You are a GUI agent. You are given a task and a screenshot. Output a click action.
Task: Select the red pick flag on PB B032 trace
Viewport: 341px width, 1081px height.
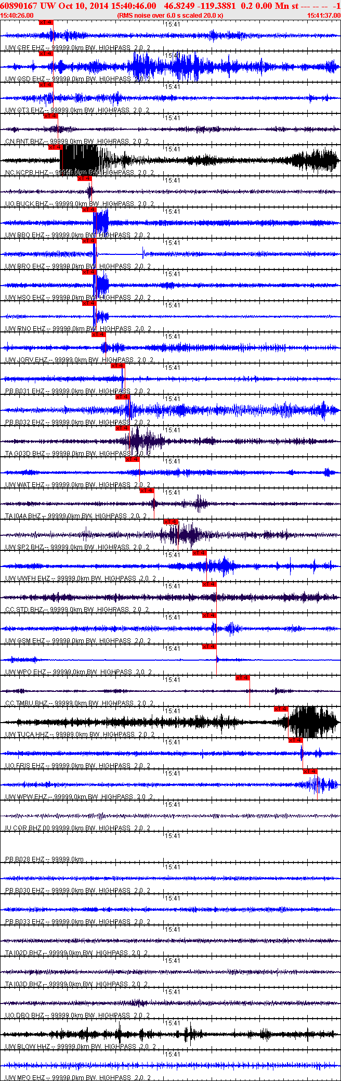123,397
